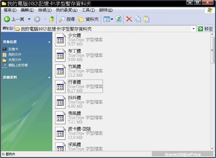Click the scrollbar up arrow
Screen dimensions: 216x158
click(x=212, y=34)
